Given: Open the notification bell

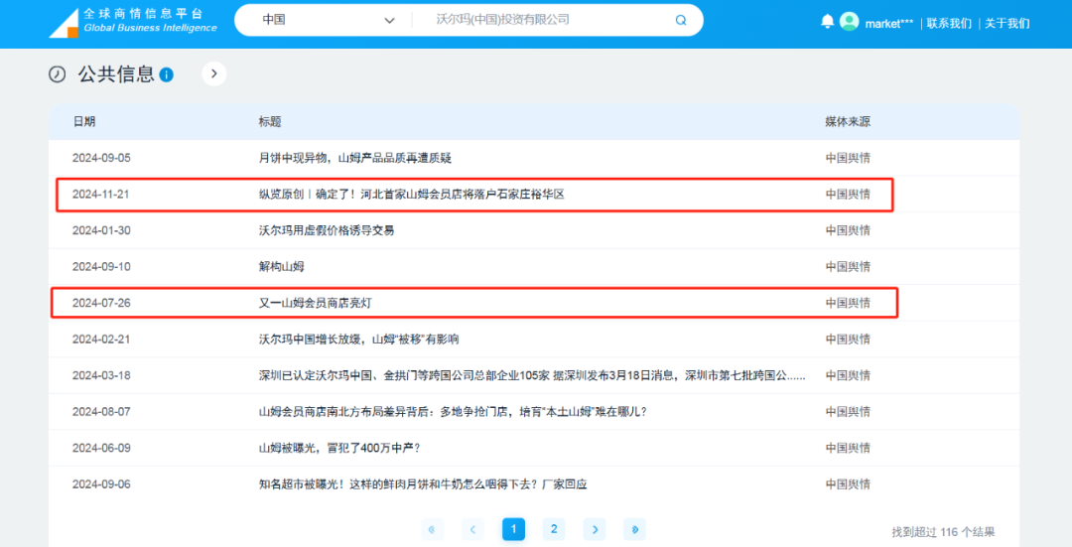Looking at the screenshot, I should pos(827,21).
